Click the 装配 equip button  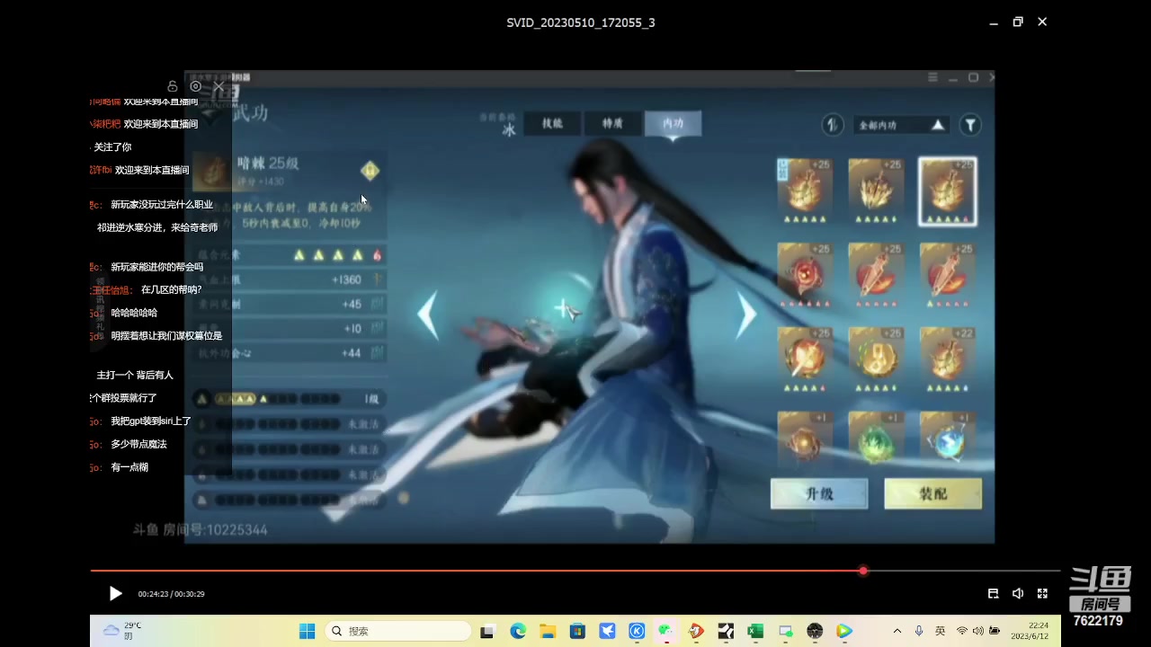coord(932,493)
